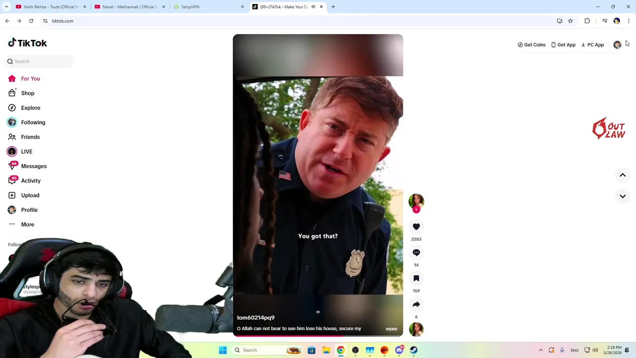636x358 pixels.
Task: Follow the creator with plus button
Action: [x=416, y=210]
